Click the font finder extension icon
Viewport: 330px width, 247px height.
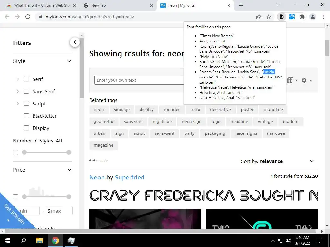click(x=281, y=17)
